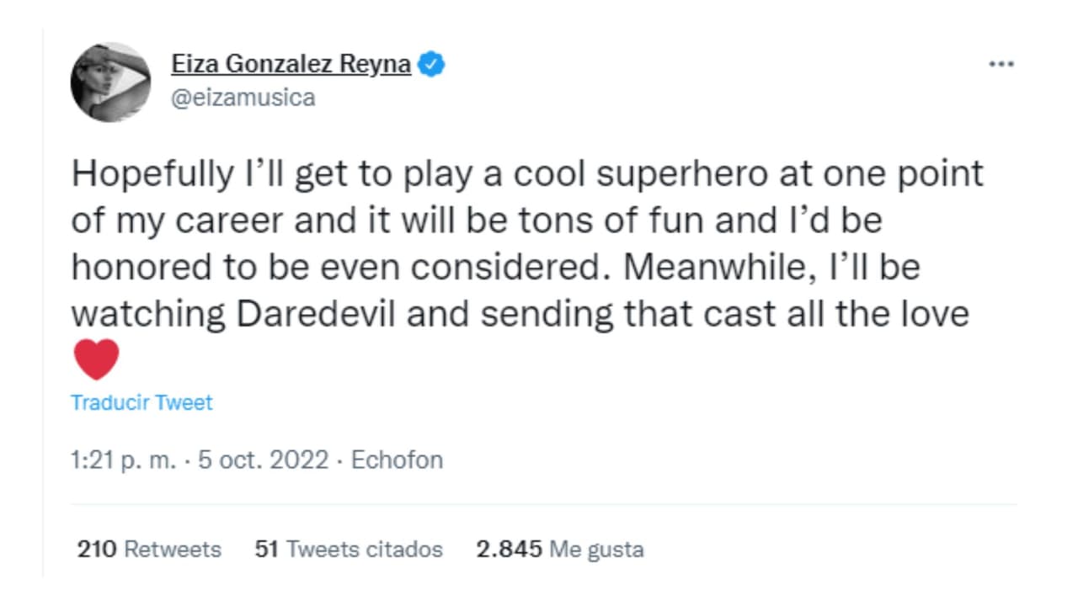View the 2.845 Me gusta list
This screenshot has width=1078, height=606.
click(559, 550)
